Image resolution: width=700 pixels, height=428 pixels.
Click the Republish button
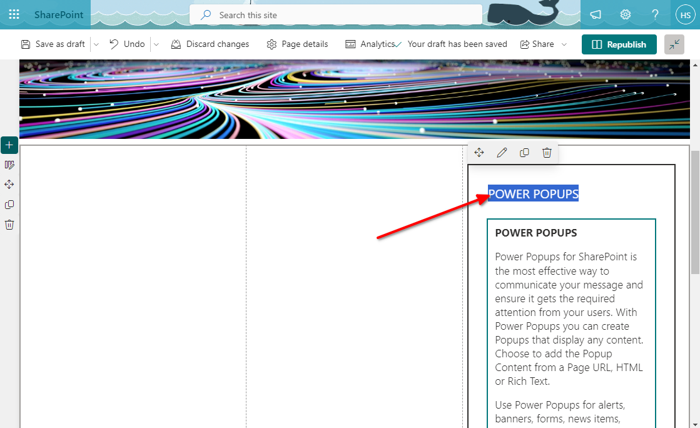(x=619, y=44)
